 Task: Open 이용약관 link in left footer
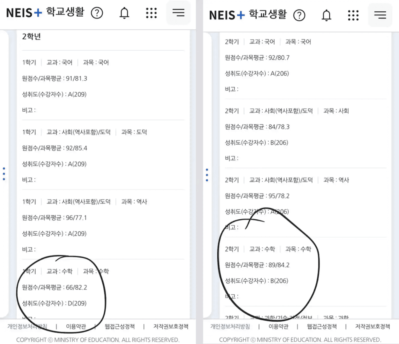pos(76,326)
